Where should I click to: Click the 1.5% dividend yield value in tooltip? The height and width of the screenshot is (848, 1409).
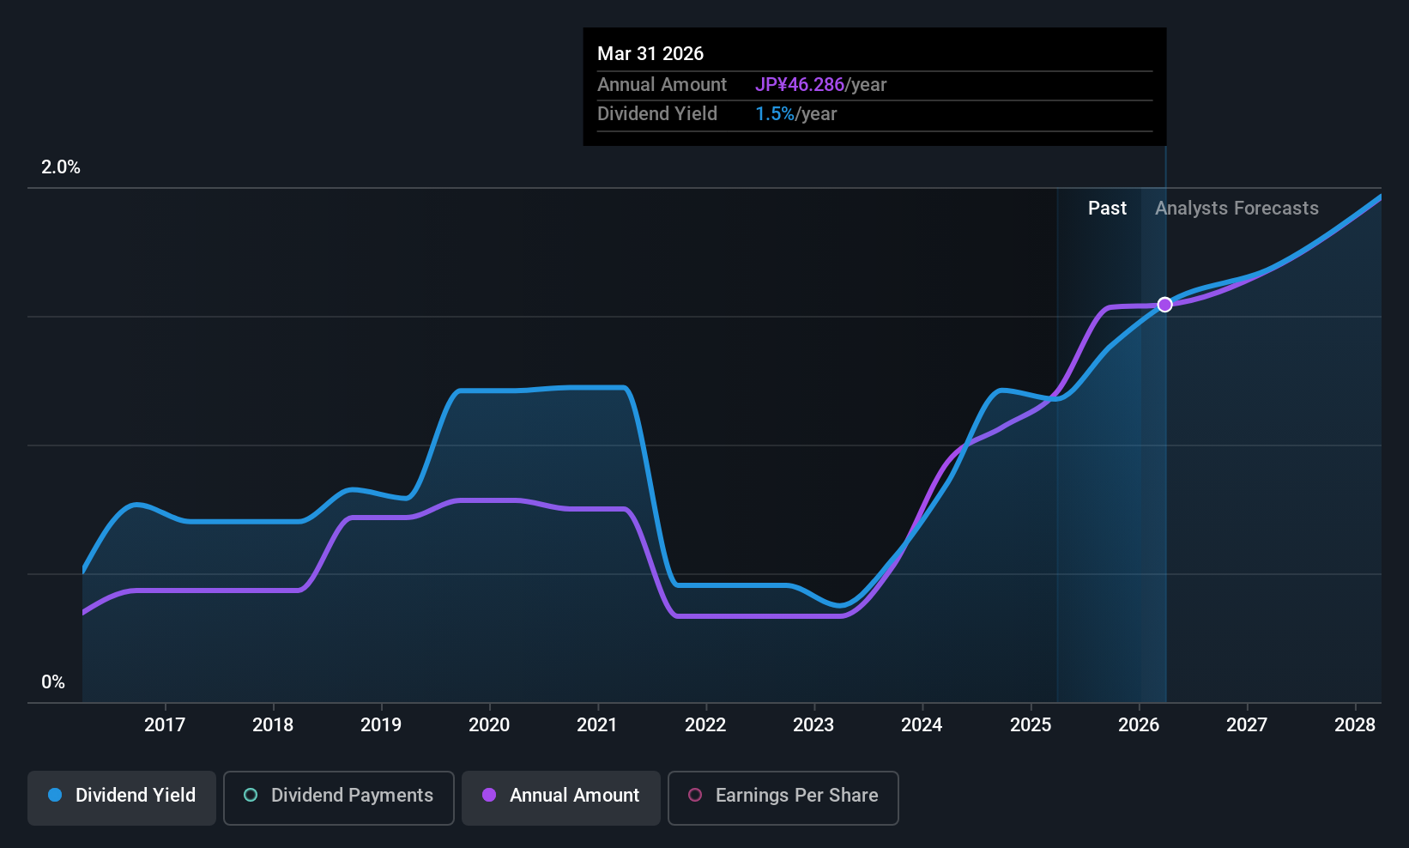pyautogui.click(x=775, y=114)
